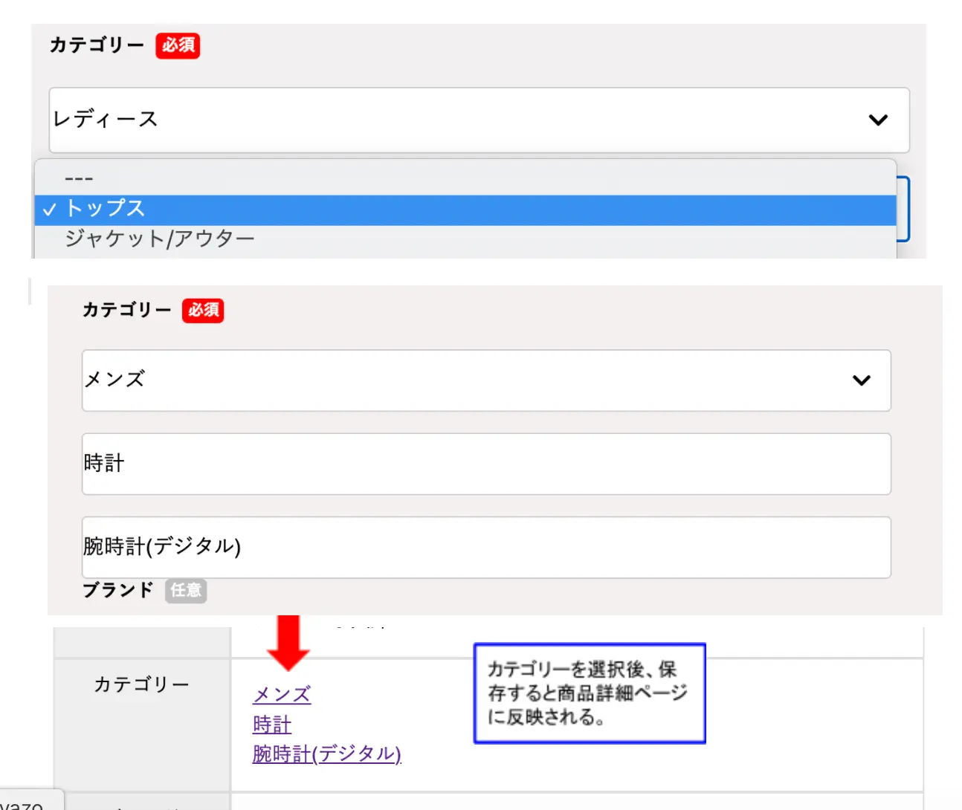Open the メンズ category link
The height and width of the screenshot is (810, 962).
[x=281, y=695]
